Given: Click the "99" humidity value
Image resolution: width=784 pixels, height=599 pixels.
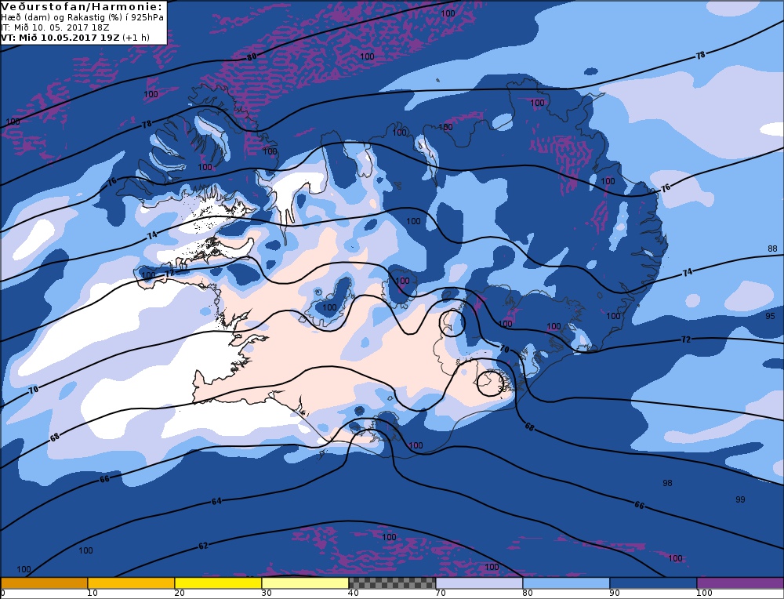Looking at the screenshot, I should coord(741,499).
